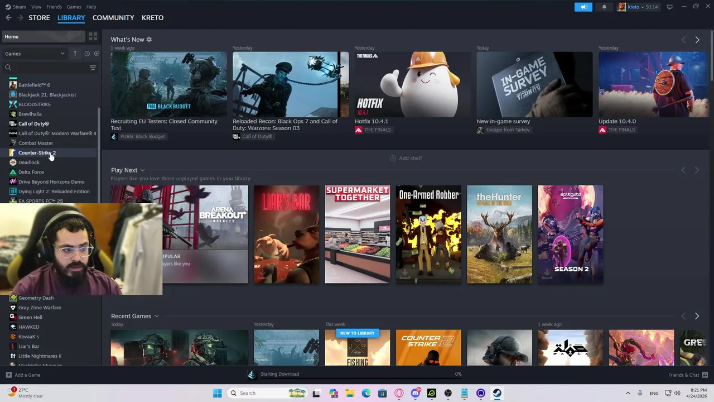Click the Home button in sidebar
Image resolution: width=714 pixels, height=402 pixels.
tap(43, 36)
